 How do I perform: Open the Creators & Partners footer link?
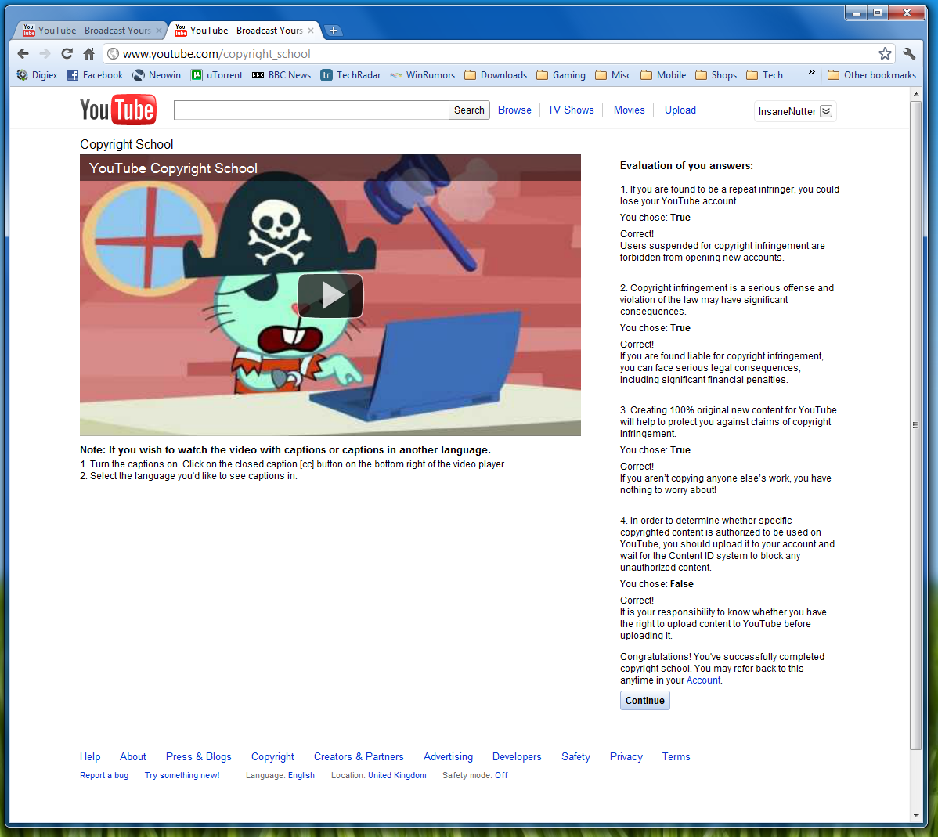click(359, 757)
